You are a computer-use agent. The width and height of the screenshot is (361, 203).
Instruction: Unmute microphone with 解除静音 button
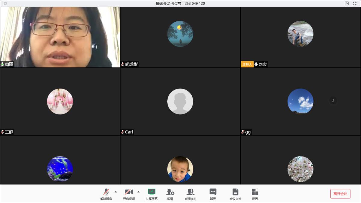[x=106, y=195]
